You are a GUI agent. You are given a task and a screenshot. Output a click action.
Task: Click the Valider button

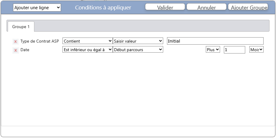coord(165,7)
